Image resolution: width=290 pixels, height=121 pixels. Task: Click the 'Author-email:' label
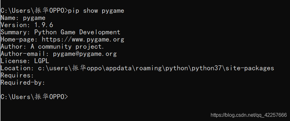click(25, 54)
